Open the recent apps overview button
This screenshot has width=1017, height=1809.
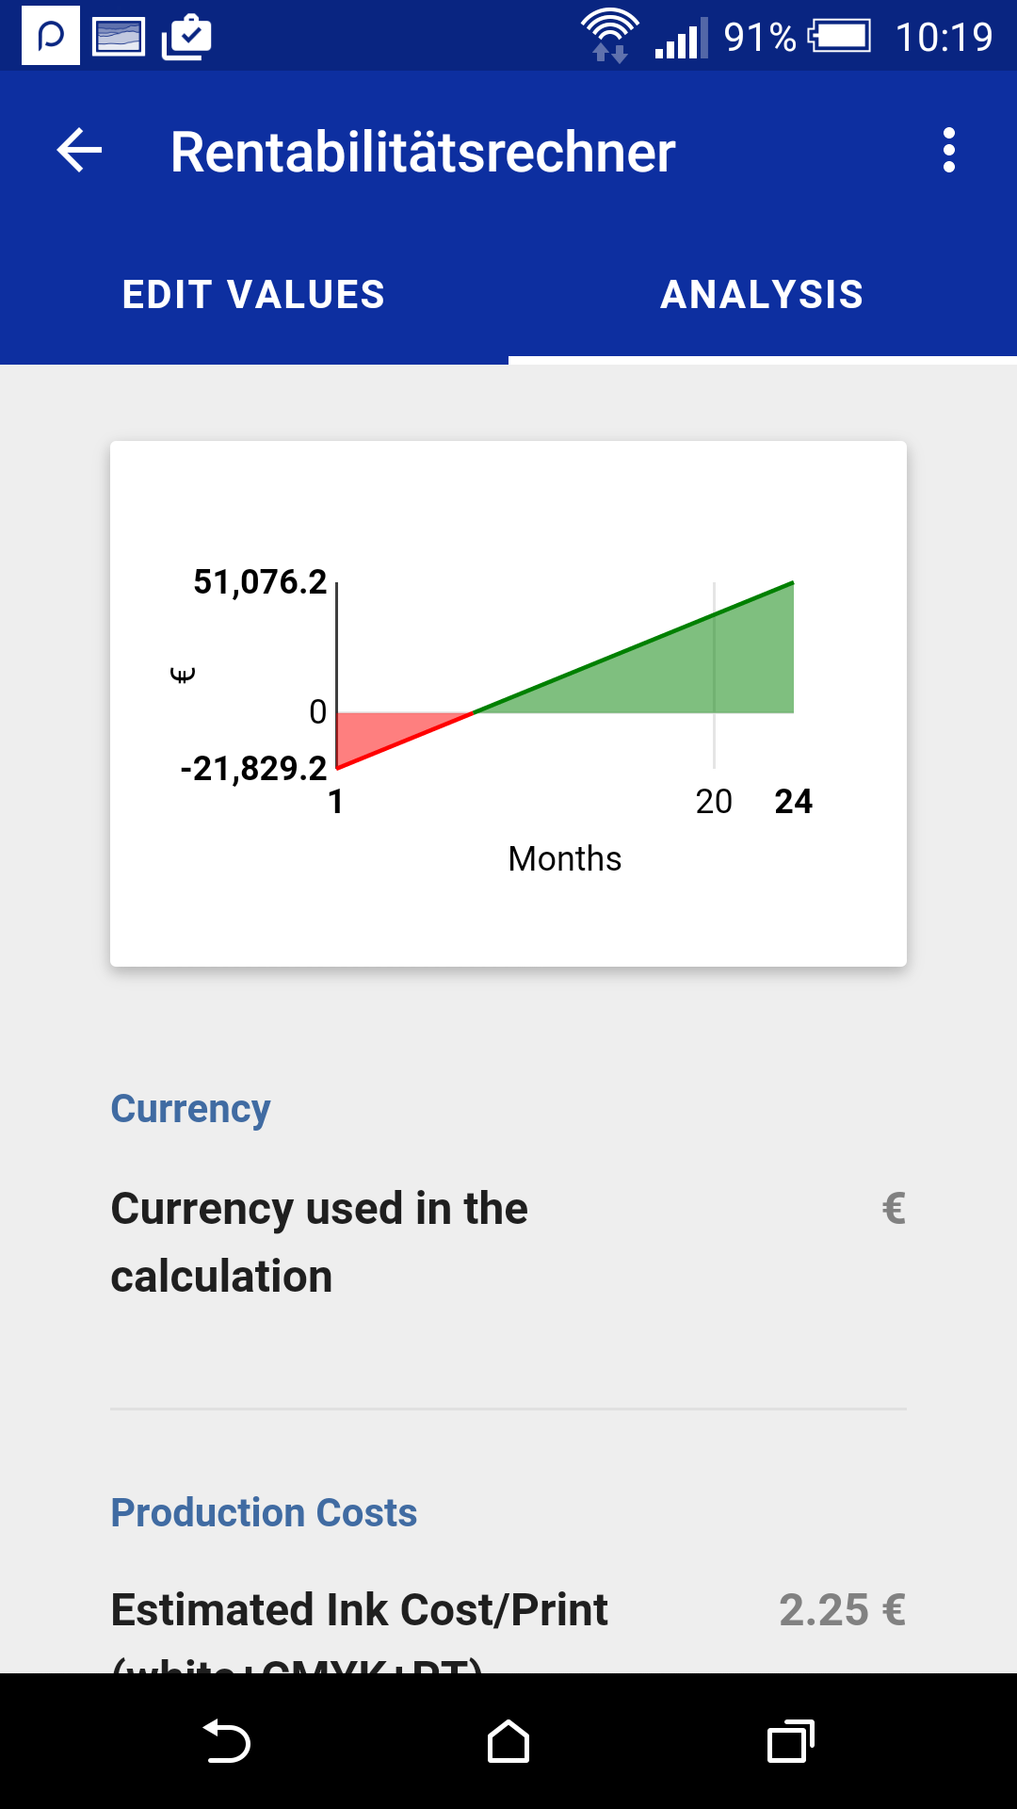pos(791,1741)
